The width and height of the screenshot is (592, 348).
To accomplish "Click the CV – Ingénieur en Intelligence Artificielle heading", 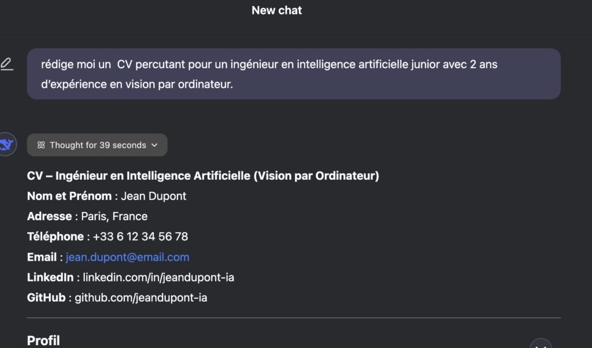I will (203, 176).
